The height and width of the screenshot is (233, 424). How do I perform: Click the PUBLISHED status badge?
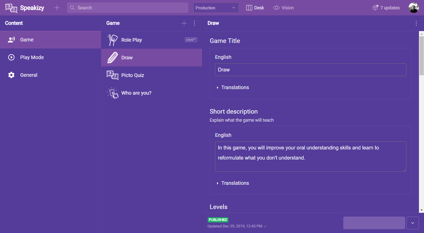(218, 220)
